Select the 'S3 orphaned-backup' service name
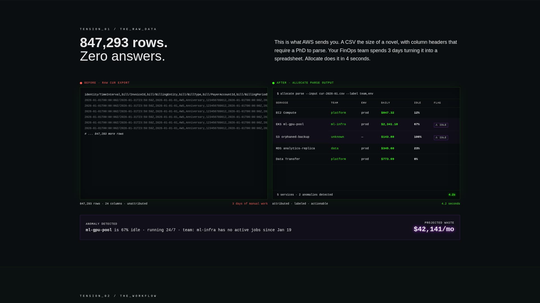 pyautogui.click(x=292, y=137)
